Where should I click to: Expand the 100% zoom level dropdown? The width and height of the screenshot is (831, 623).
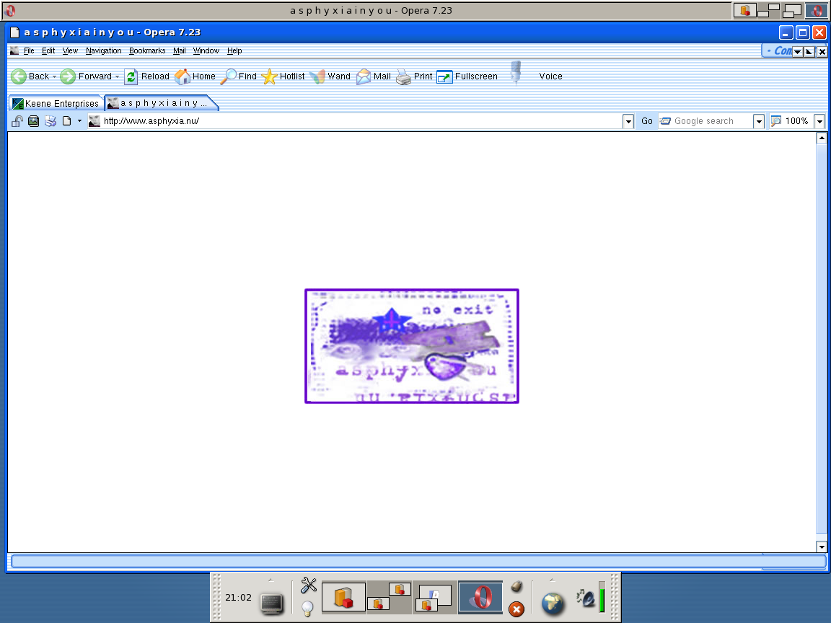coord(819,121)
